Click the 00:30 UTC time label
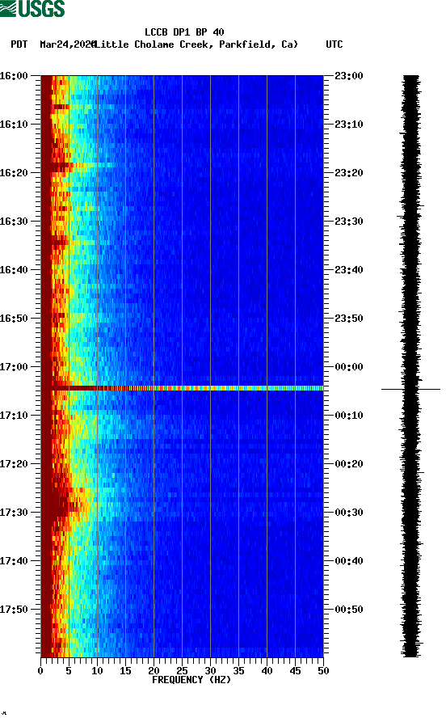 pos(349,513)
